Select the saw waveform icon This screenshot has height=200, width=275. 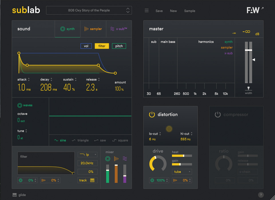coord(96,140)
